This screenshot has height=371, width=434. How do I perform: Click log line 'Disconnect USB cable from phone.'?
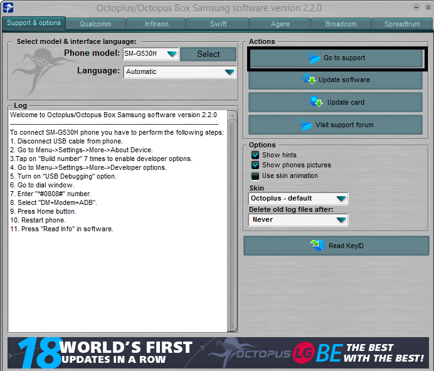point(66,141)
